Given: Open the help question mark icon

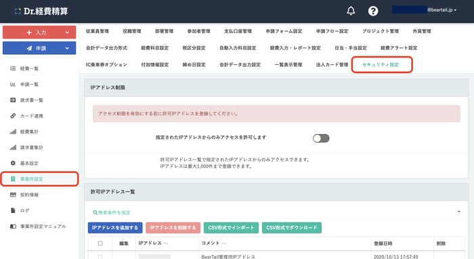Looking at the screenshot, I should pos(373,11).
